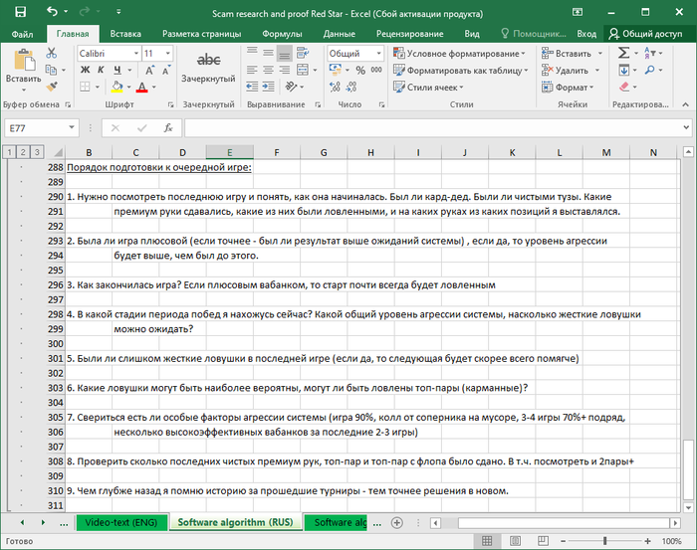Add a new sheet with the plus button
The height and width of the screenshot is (550, 697).
pos(397,523)
